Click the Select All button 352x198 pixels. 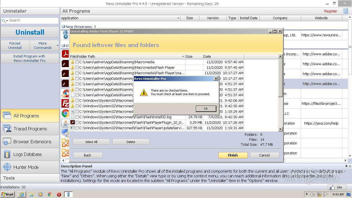tap(91, 142)
